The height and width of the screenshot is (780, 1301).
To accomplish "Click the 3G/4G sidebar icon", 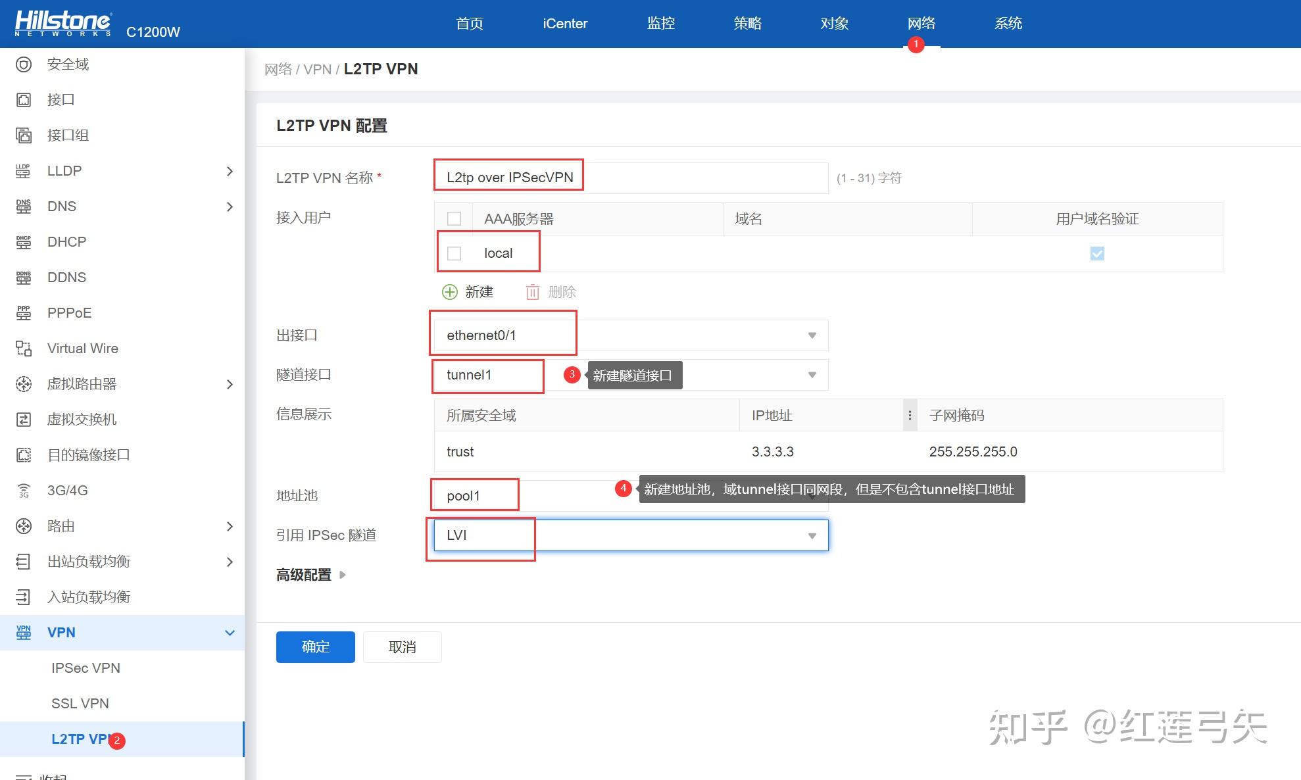I will point(24,491).
